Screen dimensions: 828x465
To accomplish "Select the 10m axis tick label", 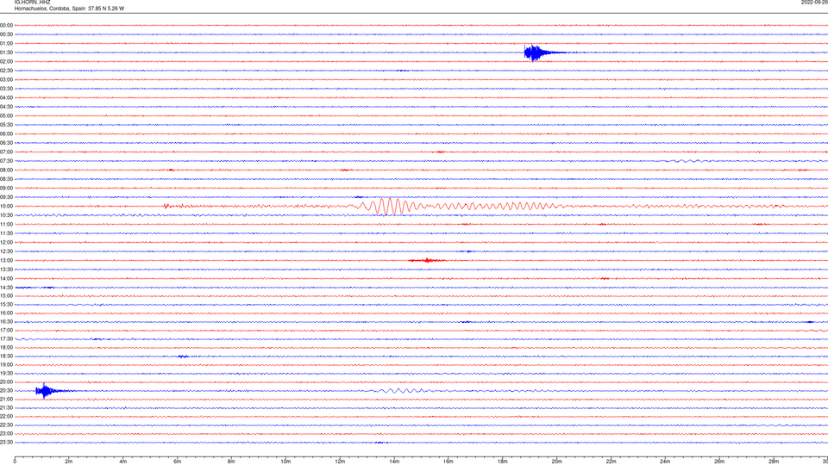I will pos(285,462).
